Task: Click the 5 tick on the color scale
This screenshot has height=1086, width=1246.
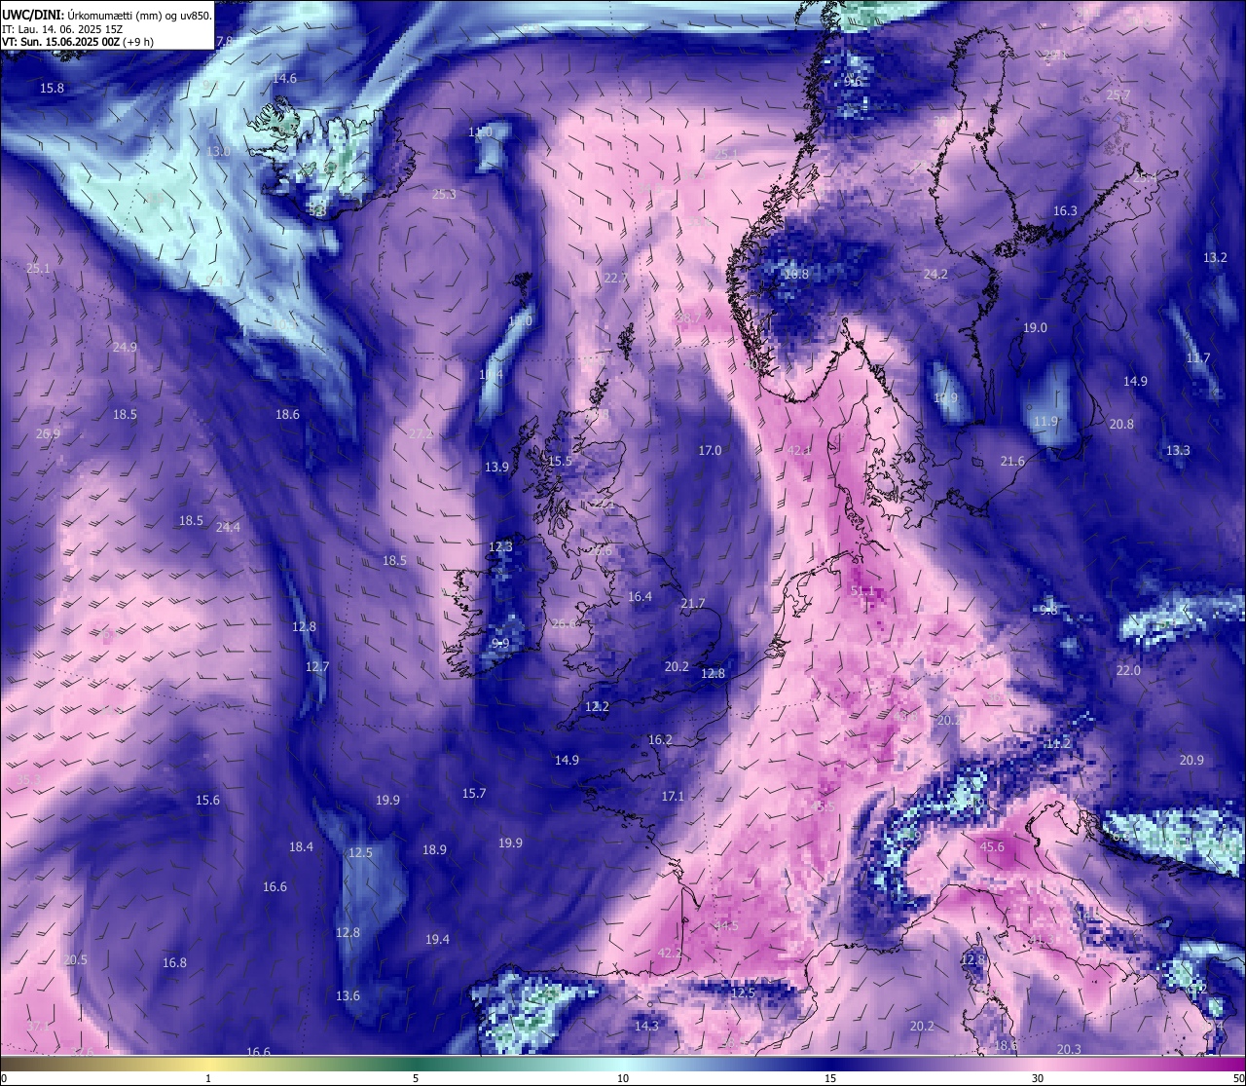Action: (x=416, y=1078)
